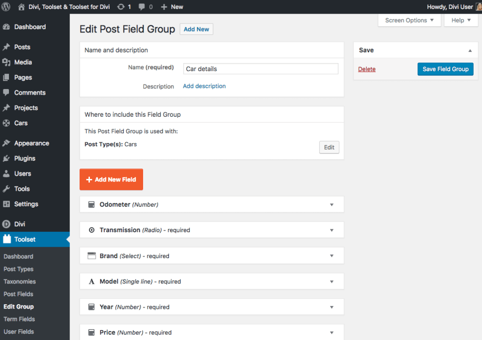Click the user avatar in admin bar

pyautogui.click(x=479, y=7)
